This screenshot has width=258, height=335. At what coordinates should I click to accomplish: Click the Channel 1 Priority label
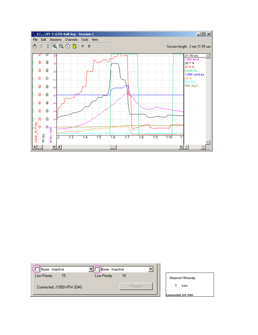(x=183, y=278)
